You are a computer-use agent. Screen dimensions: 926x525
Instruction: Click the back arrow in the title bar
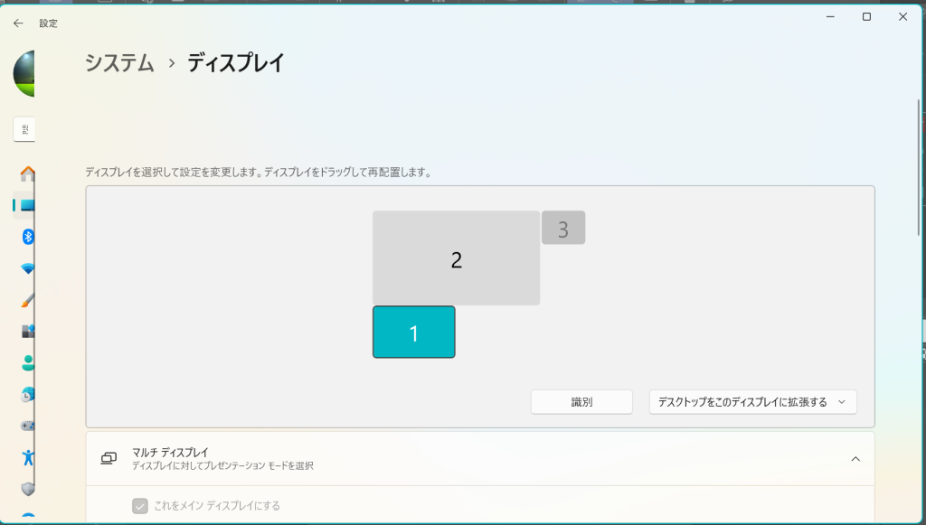click(18, 23)
